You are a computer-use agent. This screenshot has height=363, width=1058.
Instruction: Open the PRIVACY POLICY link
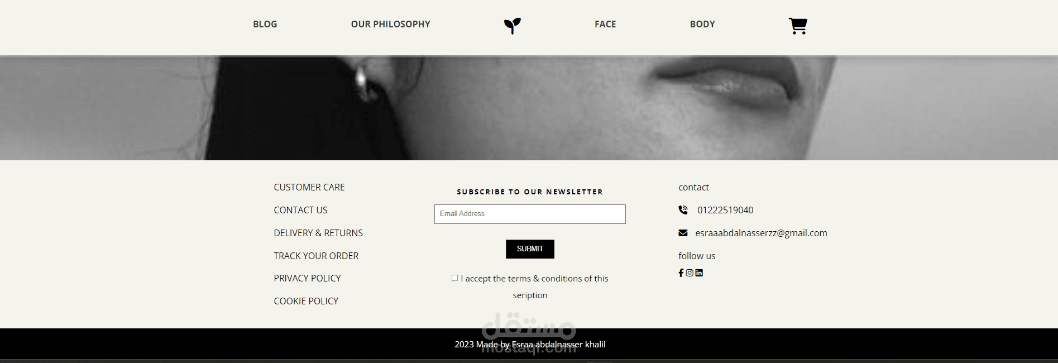click(x=307, y=278)
